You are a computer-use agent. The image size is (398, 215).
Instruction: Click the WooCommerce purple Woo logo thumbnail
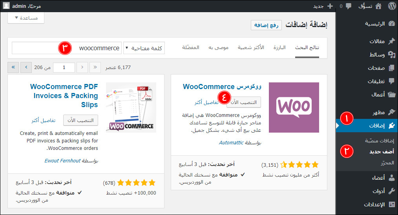(x=294, y=107)
